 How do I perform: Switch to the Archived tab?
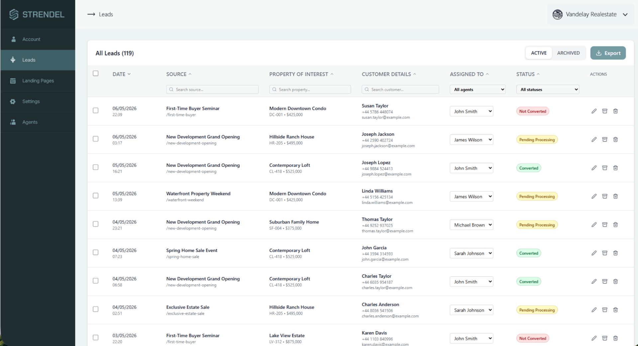point(568,53)
